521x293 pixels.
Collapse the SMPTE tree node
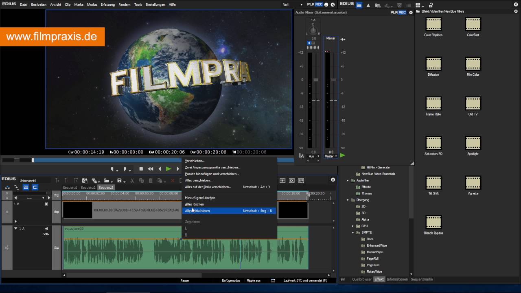pyautogui.click(x=353, y=232)
